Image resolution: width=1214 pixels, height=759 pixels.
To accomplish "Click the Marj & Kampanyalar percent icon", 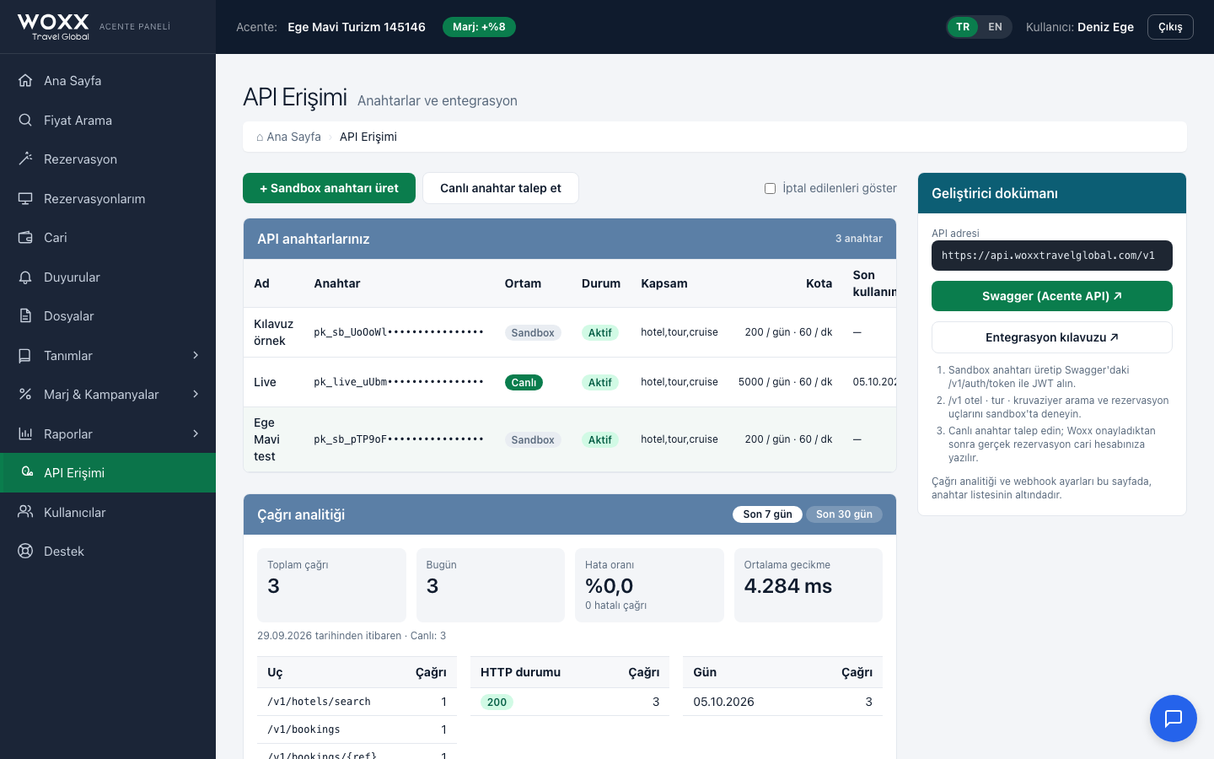I will click(25, 394).
